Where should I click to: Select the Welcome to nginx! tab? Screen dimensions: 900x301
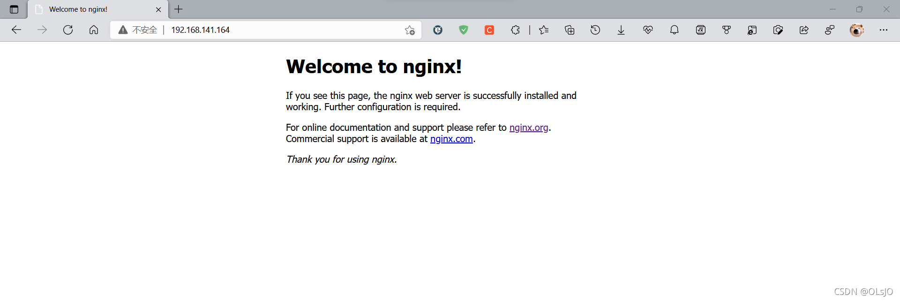pos(97,9)
